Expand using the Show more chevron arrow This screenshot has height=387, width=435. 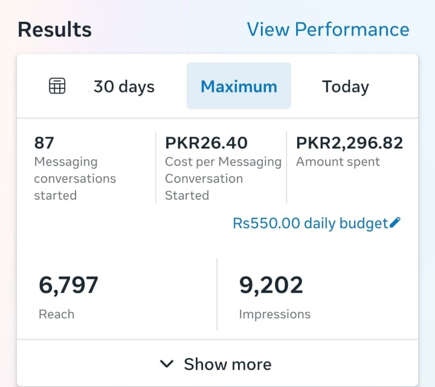pyautogui.click(x=166, y=364)
